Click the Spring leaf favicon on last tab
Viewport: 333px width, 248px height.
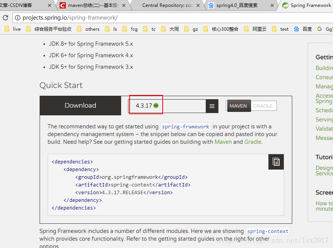click(285, 5)
